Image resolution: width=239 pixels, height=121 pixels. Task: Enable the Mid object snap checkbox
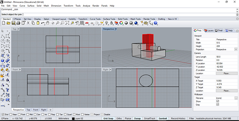click(28, 114)
